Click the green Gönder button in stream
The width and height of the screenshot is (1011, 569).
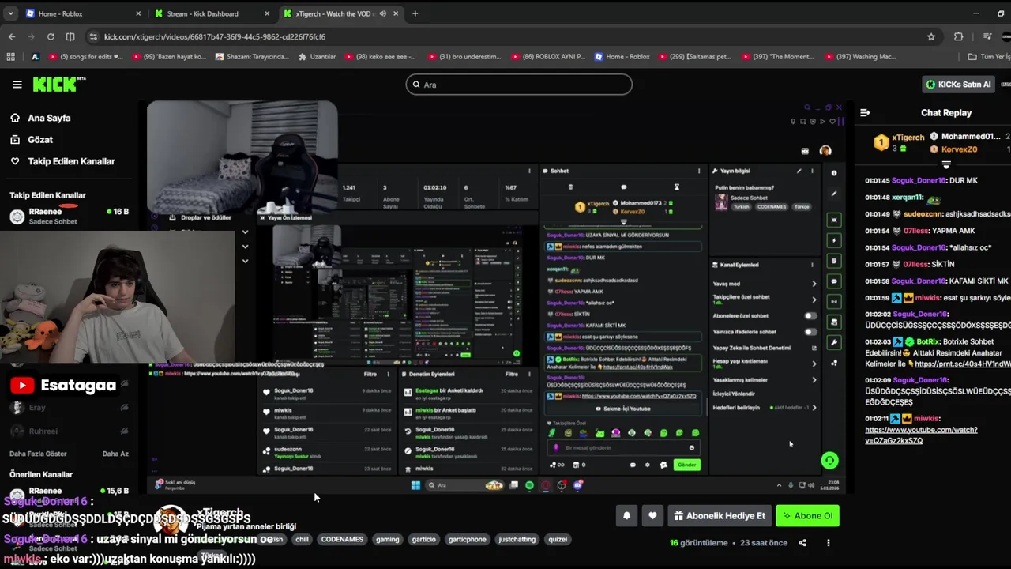[687, 465]
